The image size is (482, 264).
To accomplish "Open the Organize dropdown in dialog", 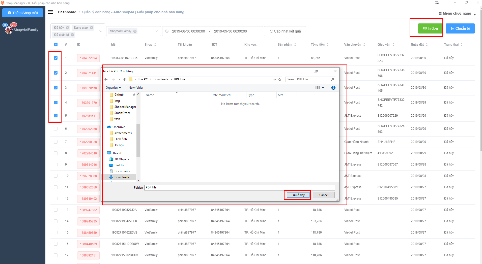I will 113,88.
